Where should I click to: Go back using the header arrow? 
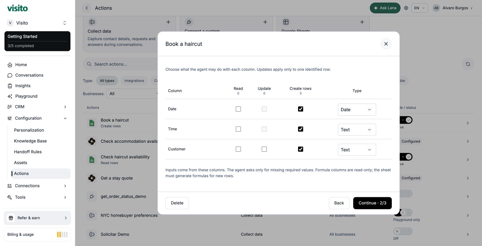click(87, 8)
